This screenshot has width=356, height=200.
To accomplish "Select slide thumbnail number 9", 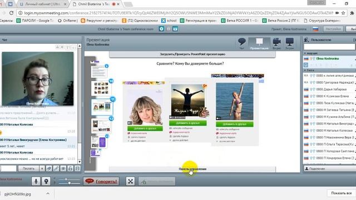I will 99,72.
